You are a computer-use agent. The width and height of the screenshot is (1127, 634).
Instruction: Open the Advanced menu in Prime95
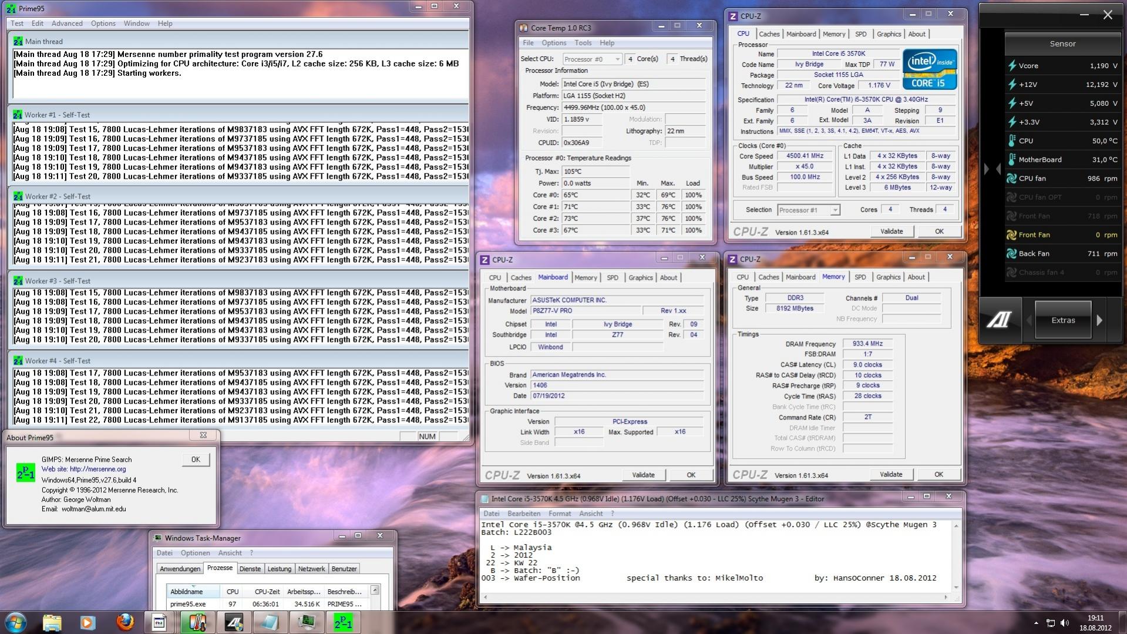point(67,24)
